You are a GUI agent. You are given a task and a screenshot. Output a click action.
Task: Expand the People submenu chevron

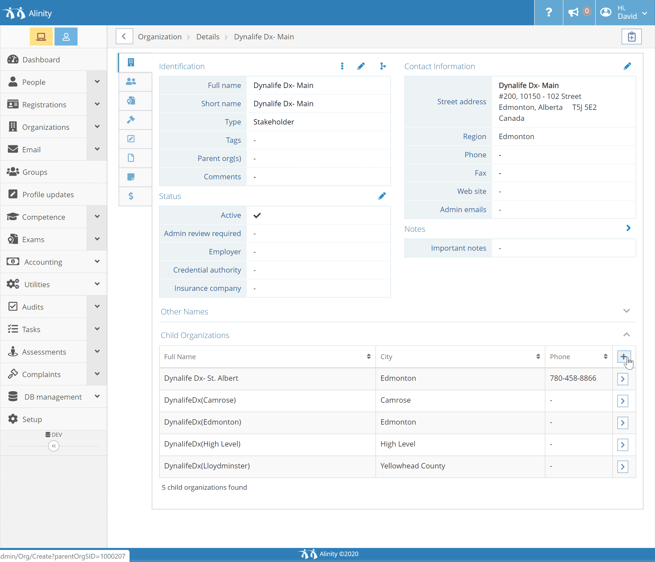coord(97,81)
